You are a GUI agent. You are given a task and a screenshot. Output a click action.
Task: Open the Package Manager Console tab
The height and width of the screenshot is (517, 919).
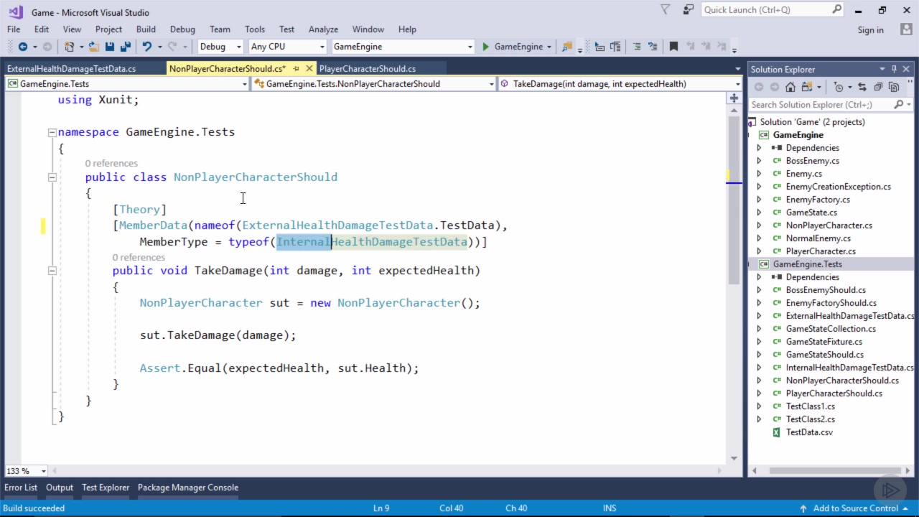click(x=188, y=488)
